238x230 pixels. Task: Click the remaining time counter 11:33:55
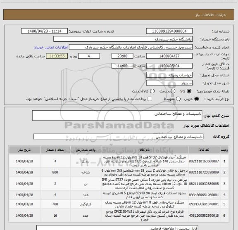pyautogui.click(x=57, y=56)
